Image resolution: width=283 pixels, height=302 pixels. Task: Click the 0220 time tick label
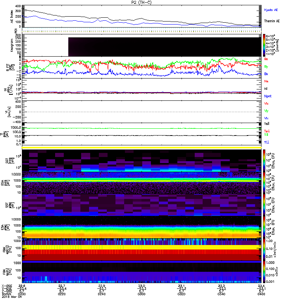coord(62,294)
